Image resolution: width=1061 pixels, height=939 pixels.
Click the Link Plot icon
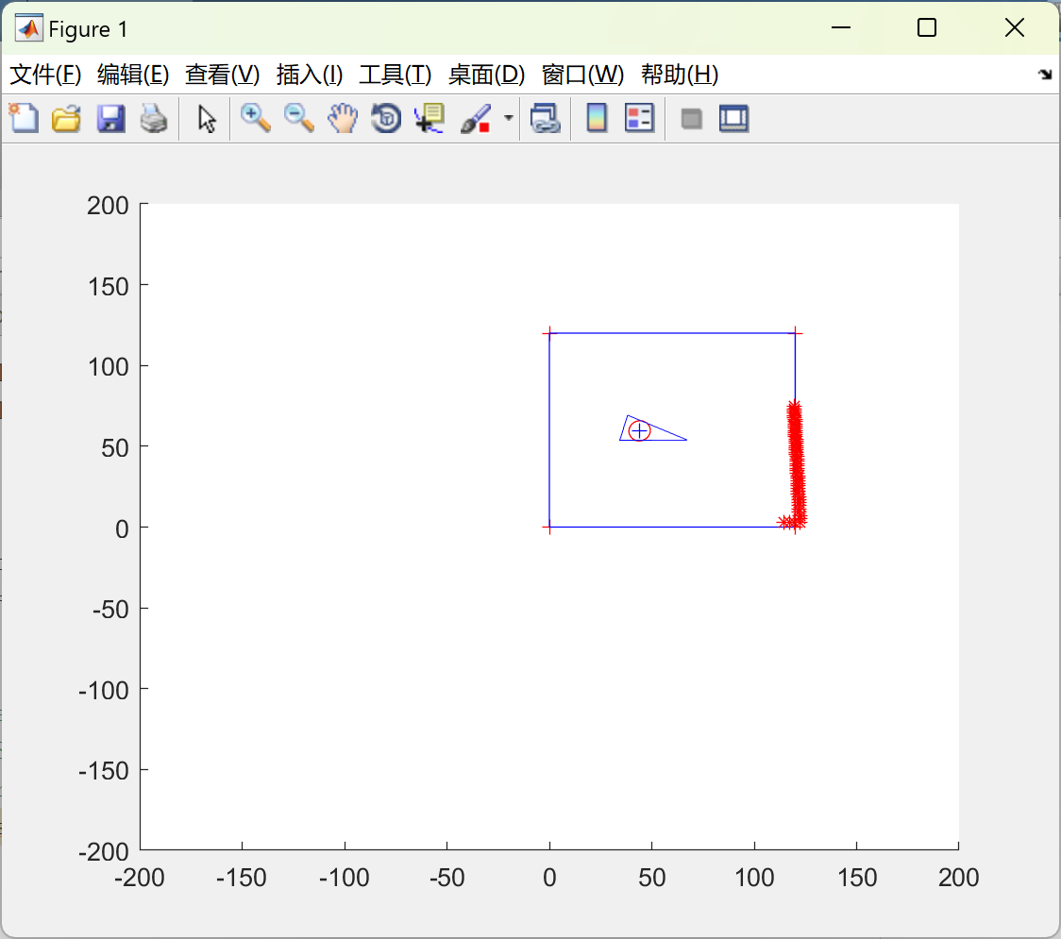tap(546, 118)
